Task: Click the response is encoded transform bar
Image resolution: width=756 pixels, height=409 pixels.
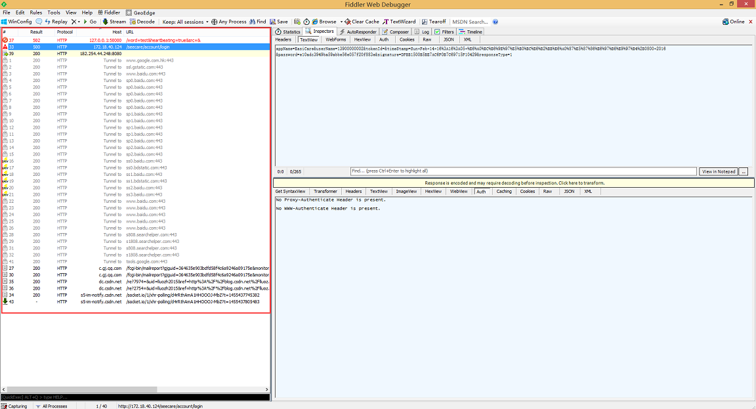Action: coord(514,183)
